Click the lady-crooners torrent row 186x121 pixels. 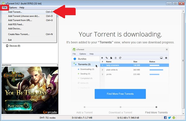click(135, 65)
